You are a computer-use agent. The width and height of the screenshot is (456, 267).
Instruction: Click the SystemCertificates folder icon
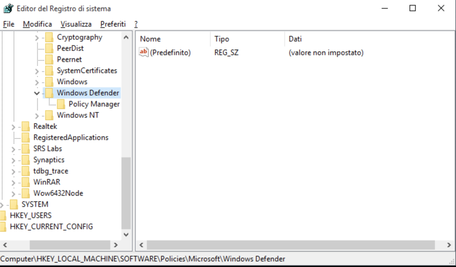(x=49, y=71)
